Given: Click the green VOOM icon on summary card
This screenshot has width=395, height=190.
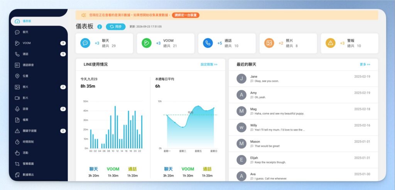Looking at the screenshot, I should 146,43.
